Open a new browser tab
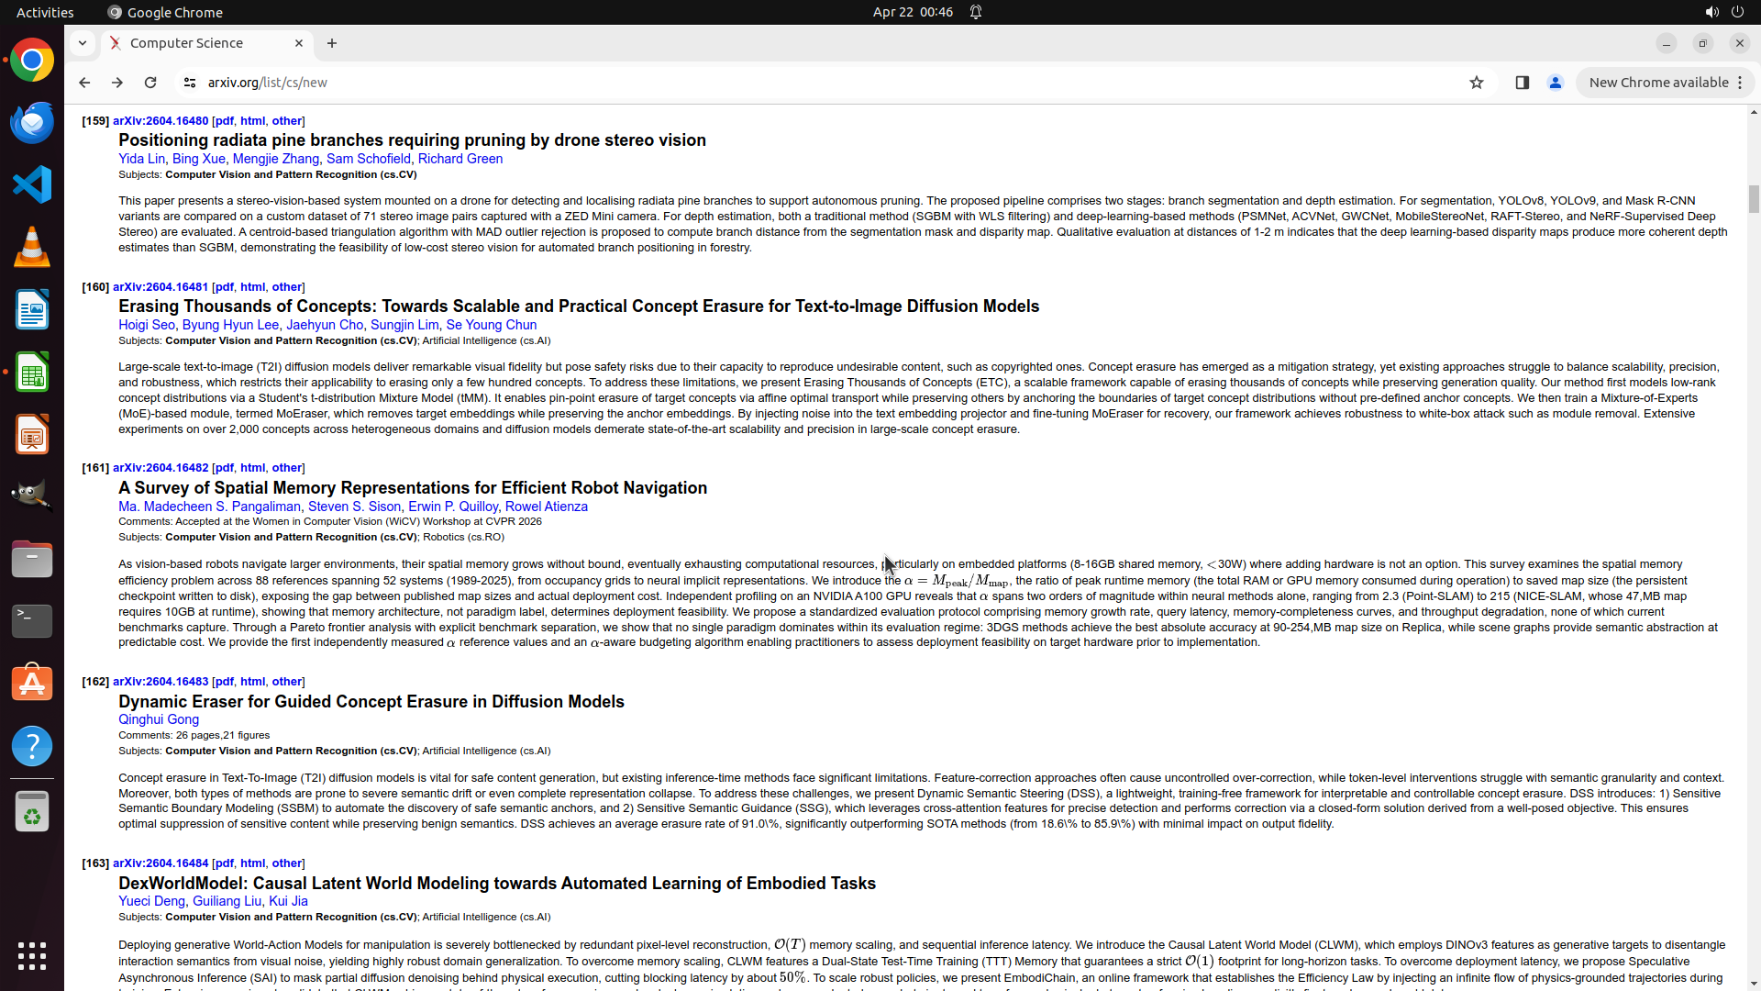This screenshot has height=991, width=1761. (x=332, y=43)
